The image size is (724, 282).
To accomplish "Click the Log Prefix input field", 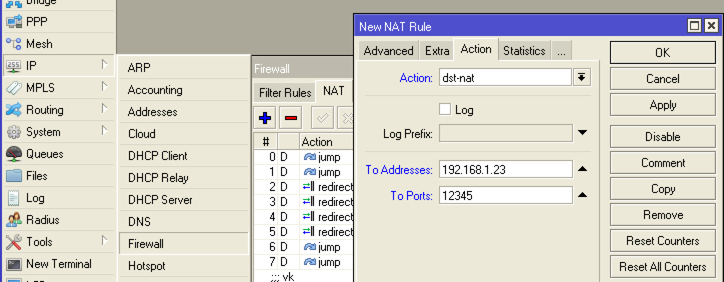I will pyautogui.click(x=506, y=133).
